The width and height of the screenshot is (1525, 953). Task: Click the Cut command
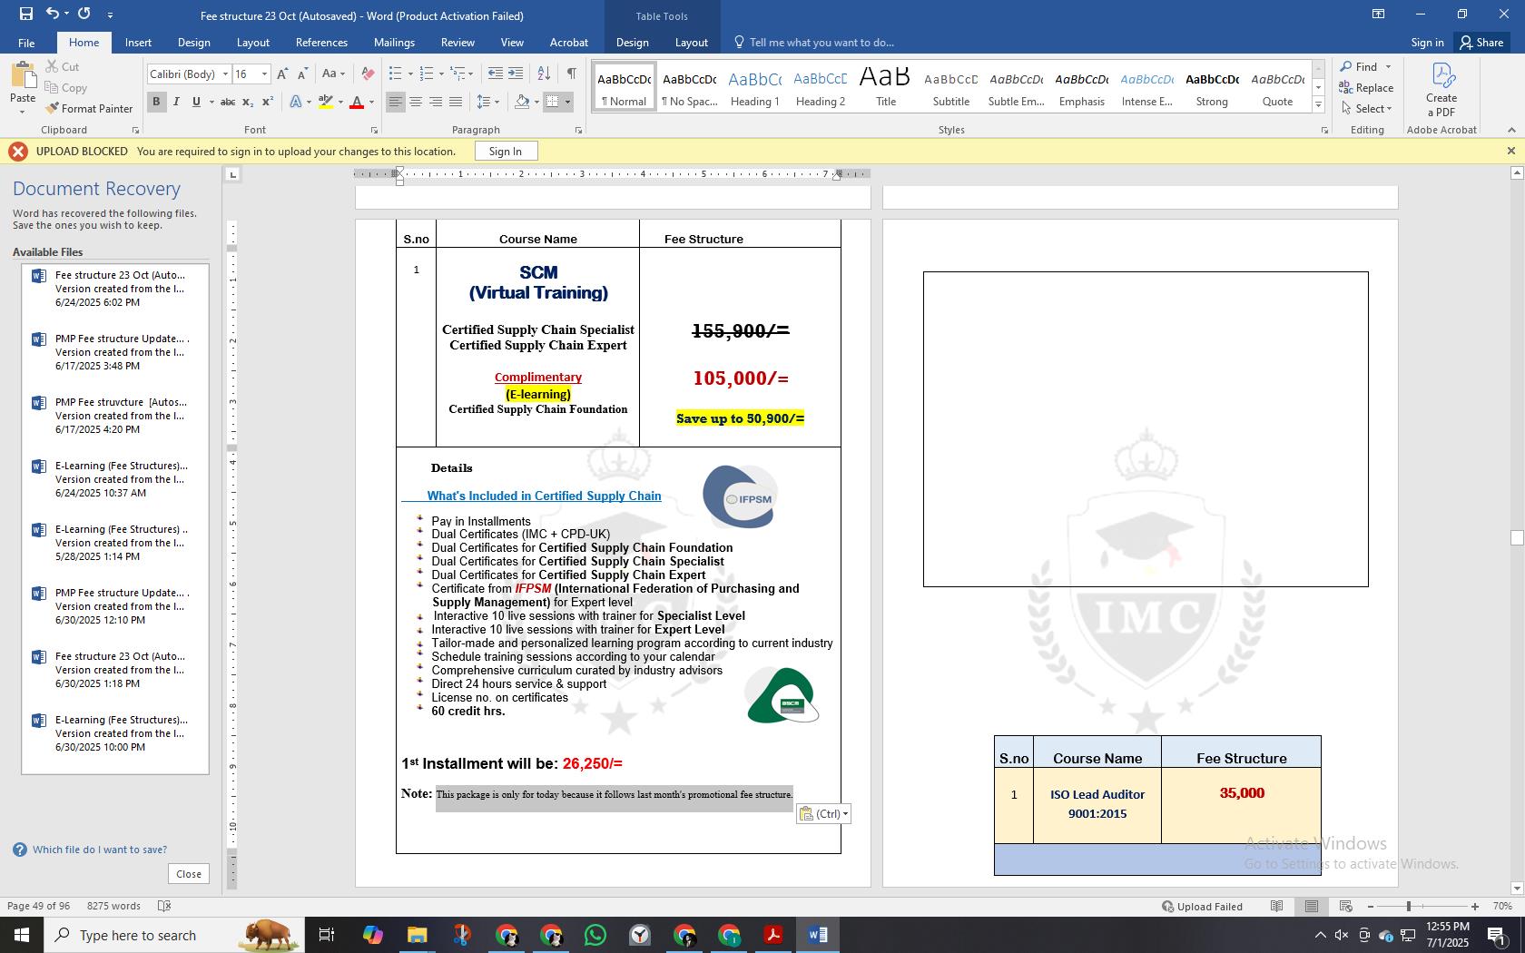pos(62,66)
